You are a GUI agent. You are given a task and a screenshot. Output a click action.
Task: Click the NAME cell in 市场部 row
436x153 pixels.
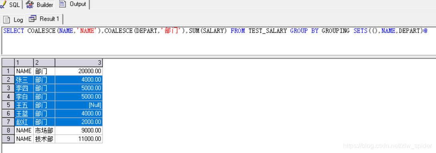[x=24, y=130]
